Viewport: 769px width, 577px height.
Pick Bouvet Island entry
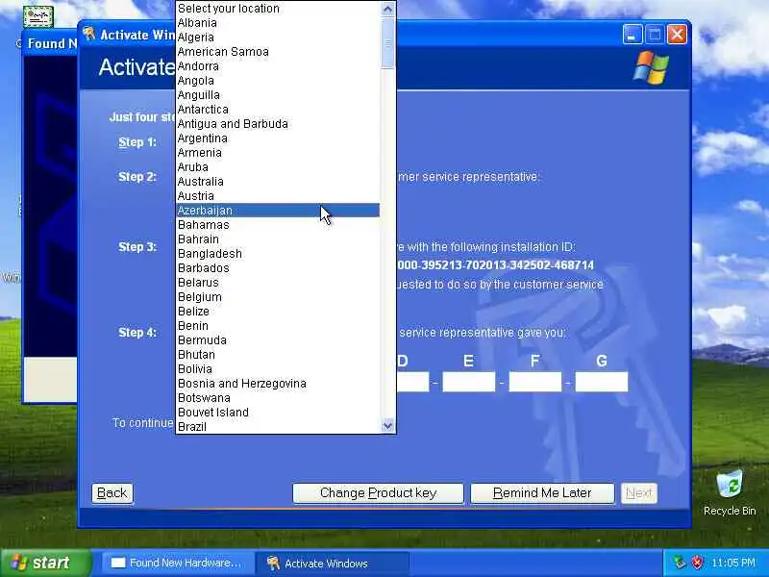pyautogui.click(x=278, y=413)
